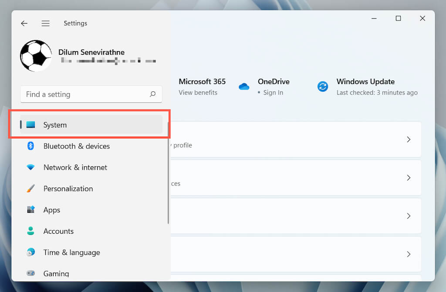Screen dimensions: 446x292
Task: Click the search magnifier icon
Action: click(152, 94)
